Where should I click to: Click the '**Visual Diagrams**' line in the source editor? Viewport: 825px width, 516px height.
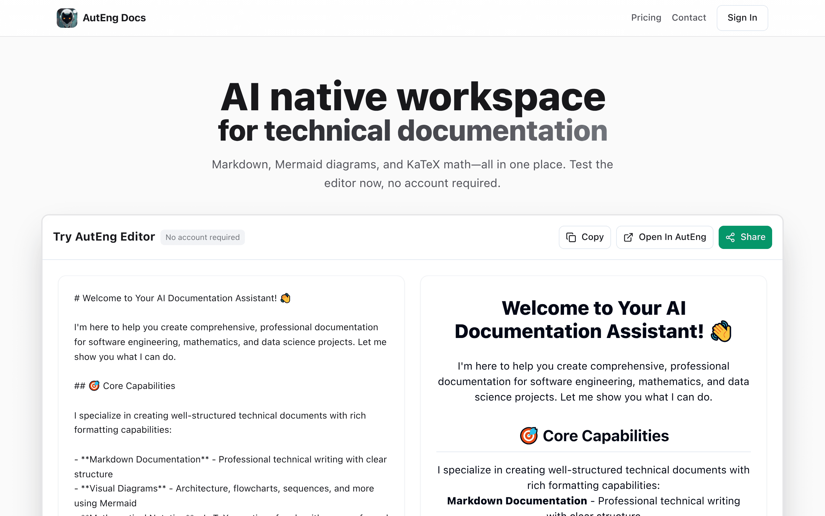pos(224,496)
